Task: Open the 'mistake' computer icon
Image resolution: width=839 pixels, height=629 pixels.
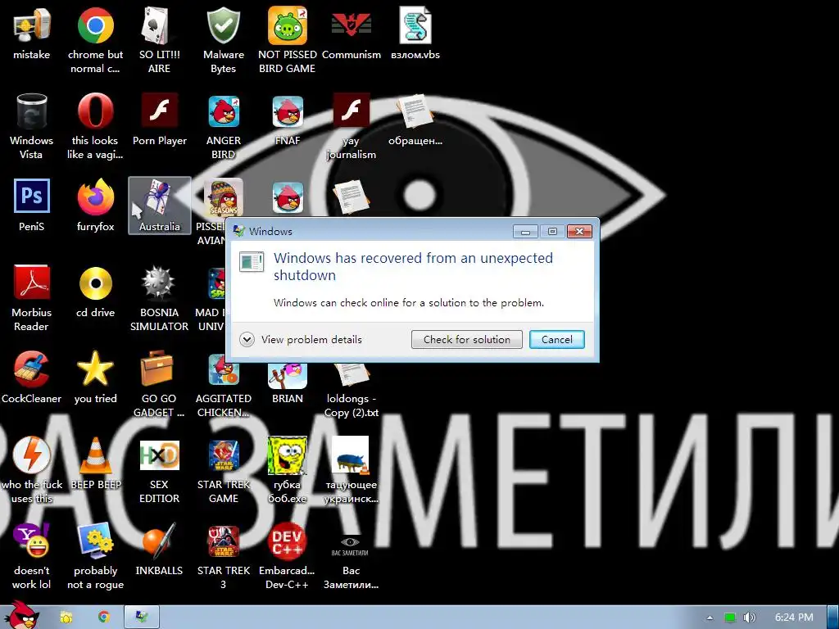Action: (x=32, y=25)
